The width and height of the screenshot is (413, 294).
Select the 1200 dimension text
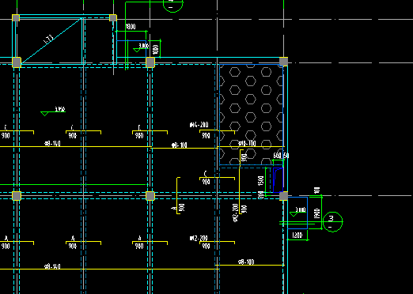[x=297, y=236]
